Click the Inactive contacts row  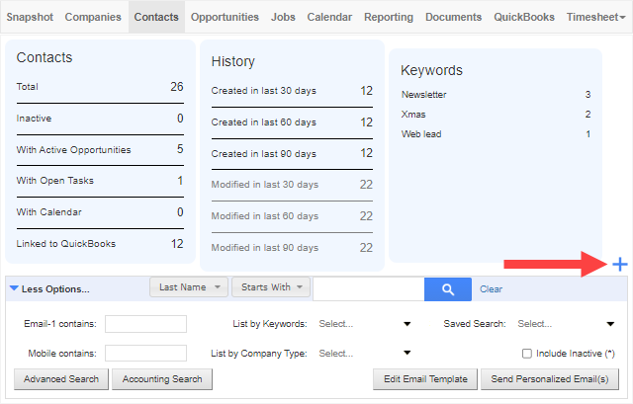click(x=100, y=119)
